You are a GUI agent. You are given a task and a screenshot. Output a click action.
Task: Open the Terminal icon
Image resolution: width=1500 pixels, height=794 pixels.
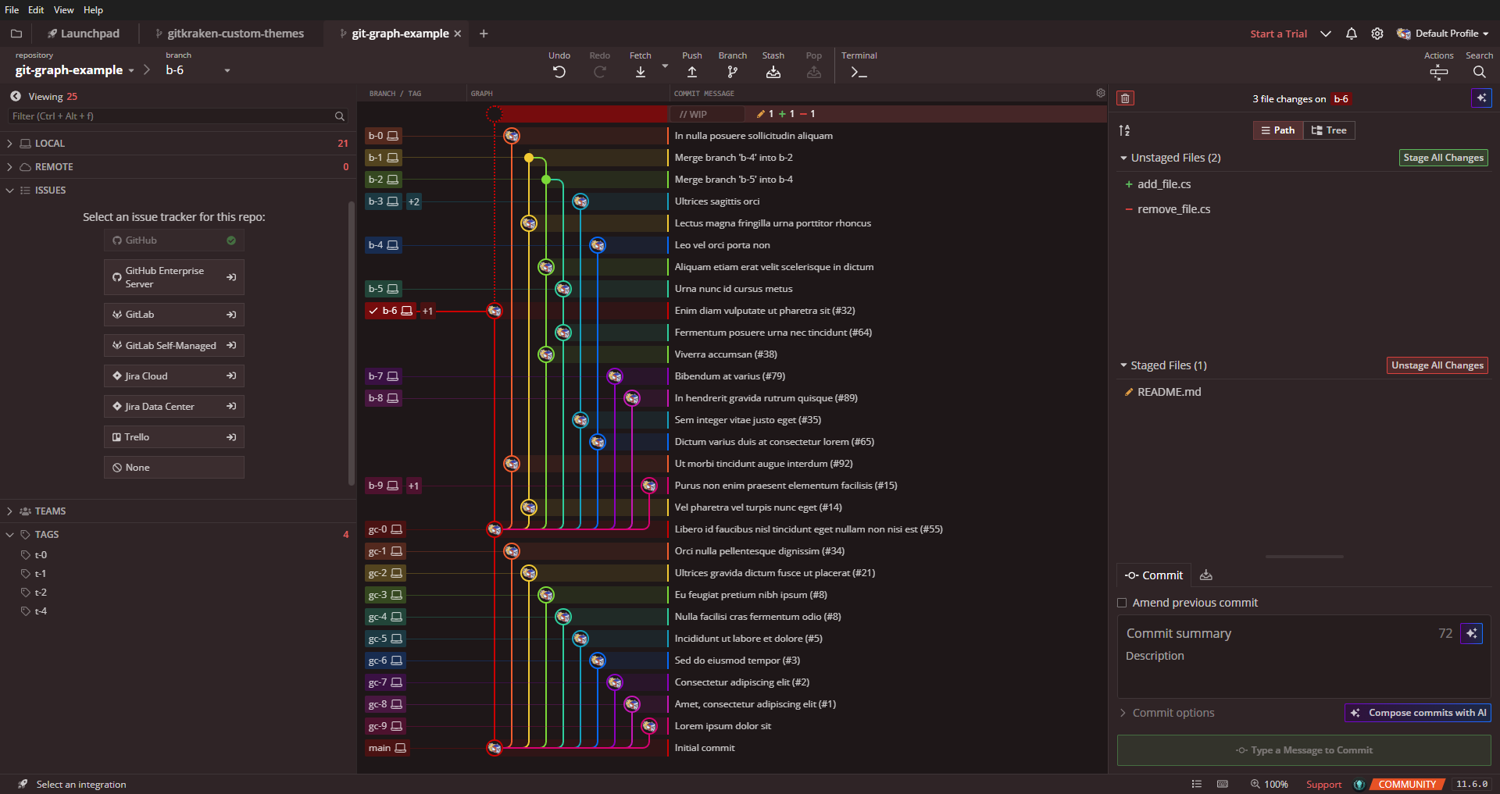(858, 73)
